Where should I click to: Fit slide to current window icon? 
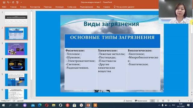tap(191, 101)
